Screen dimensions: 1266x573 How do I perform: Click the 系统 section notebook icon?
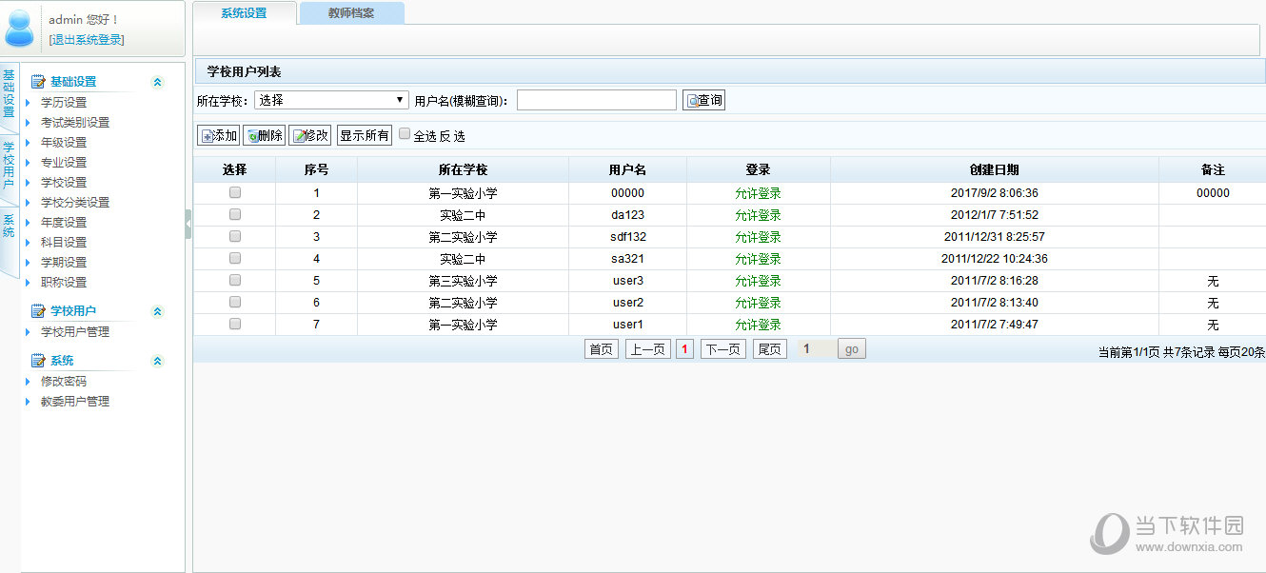pyautogui.click(x=38, y=361)
